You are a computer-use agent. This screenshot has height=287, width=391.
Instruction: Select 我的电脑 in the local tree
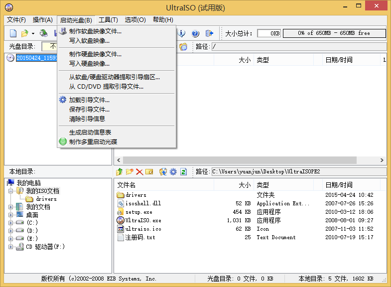(29, 183)
